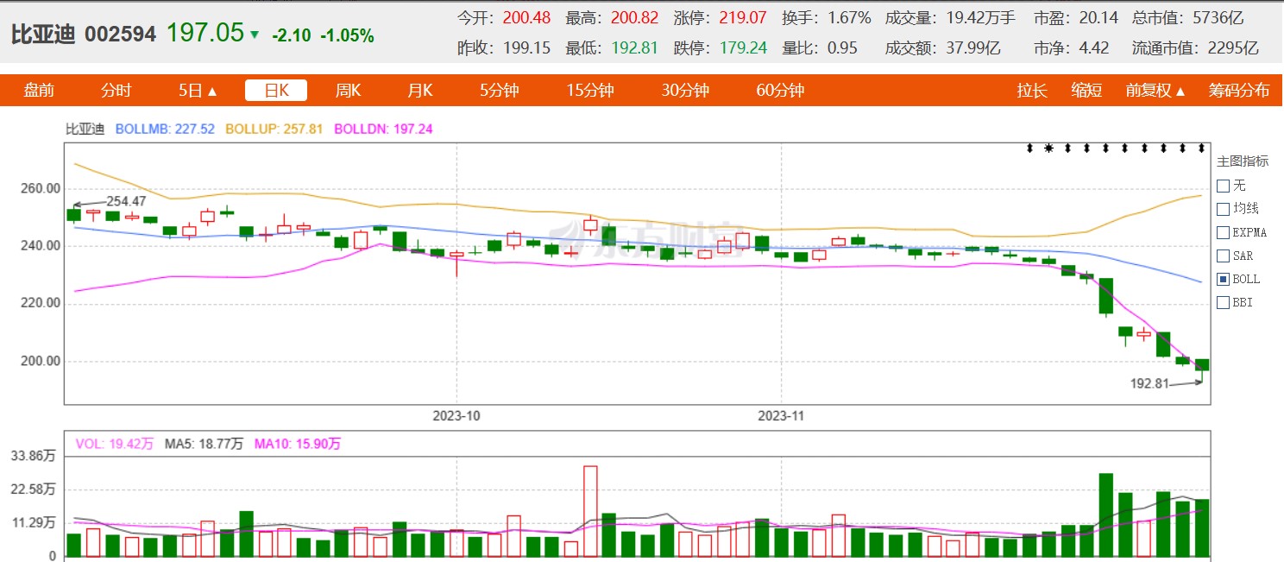The width and height of the screenshot is (1284, 562).
Task: Turn on the SAR indicator
Action: pos(1223,256)
